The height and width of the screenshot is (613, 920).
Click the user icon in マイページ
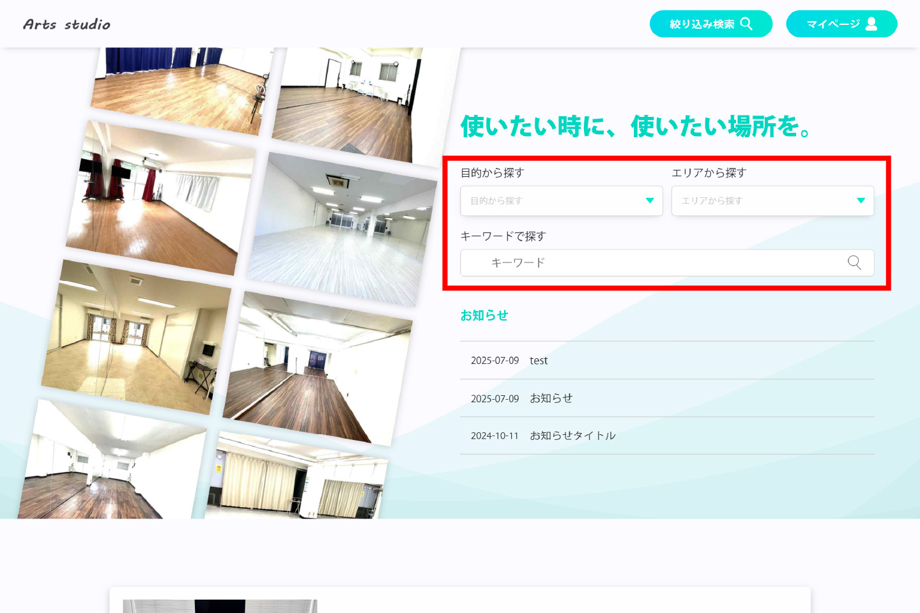tap(871, 24)
